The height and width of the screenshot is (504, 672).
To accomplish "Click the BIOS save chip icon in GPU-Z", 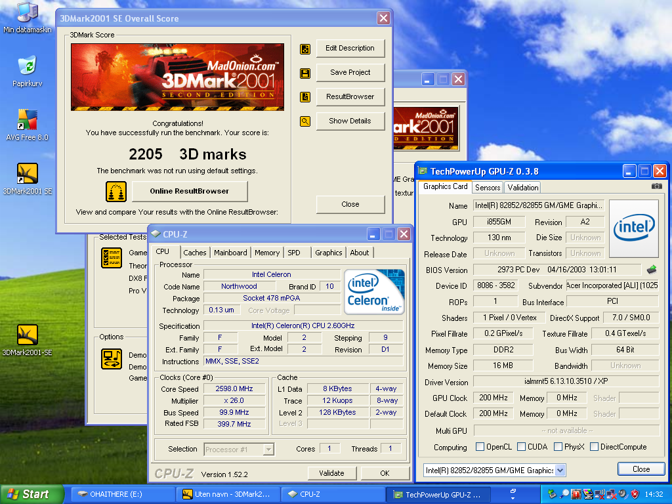I will (652, 270).
